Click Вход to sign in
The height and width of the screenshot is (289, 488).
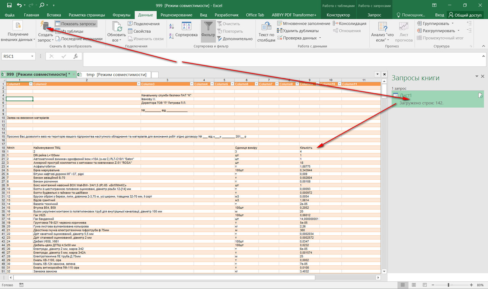440,15
